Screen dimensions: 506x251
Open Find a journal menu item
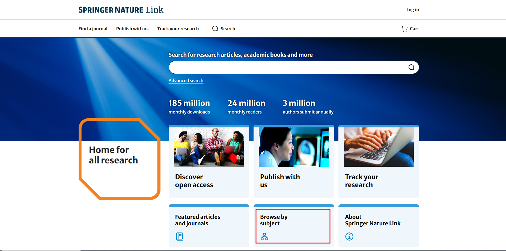(x=93, y=29)
